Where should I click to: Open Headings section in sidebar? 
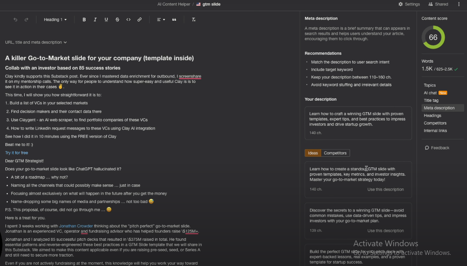coord(432,115)
